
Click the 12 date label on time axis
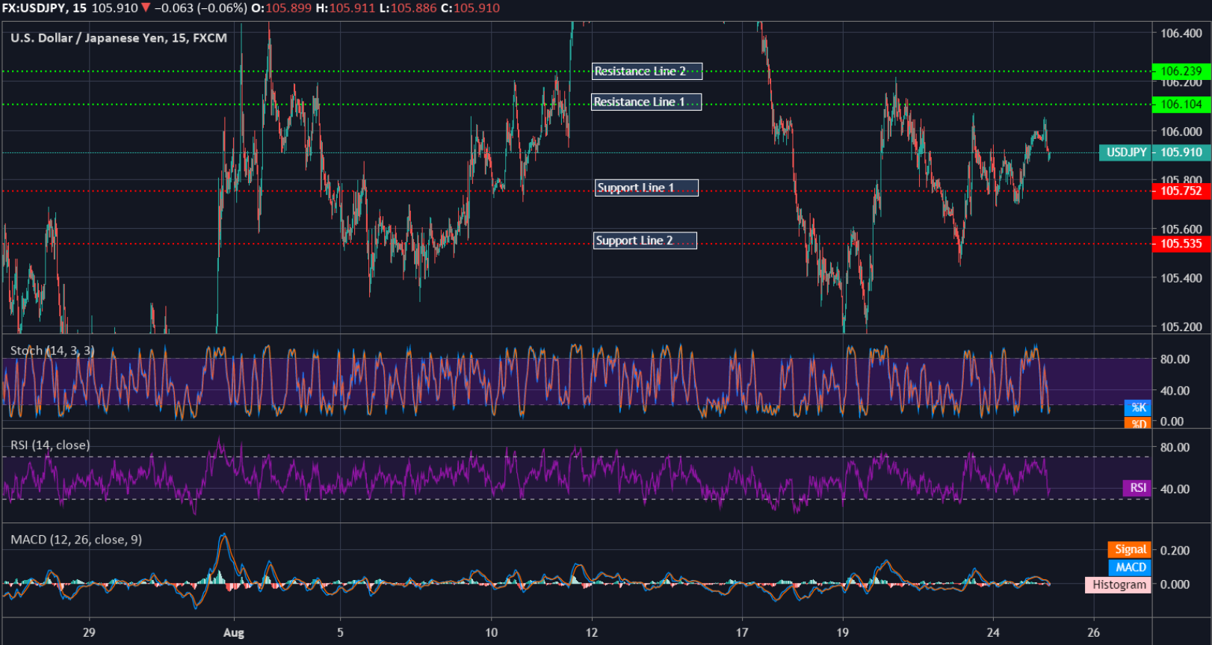click(x=592, y=632)
